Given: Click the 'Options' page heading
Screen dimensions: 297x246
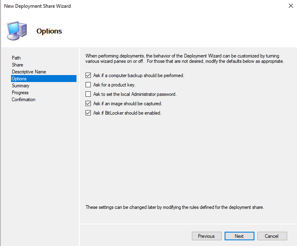Looking at the screenshot, I should 49,31.
